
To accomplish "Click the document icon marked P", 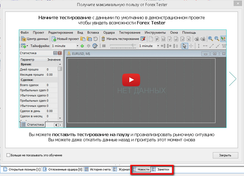I will [157, 39].
